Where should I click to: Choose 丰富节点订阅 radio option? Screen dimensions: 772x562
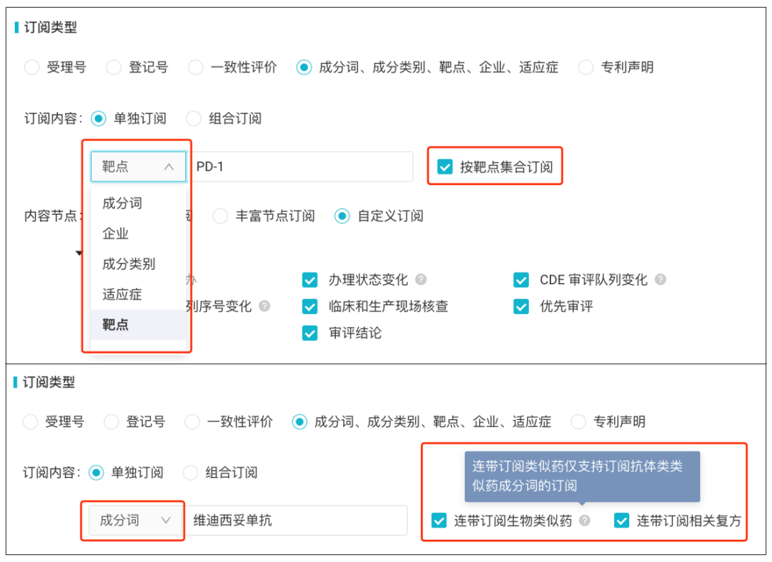pos(220,216)
